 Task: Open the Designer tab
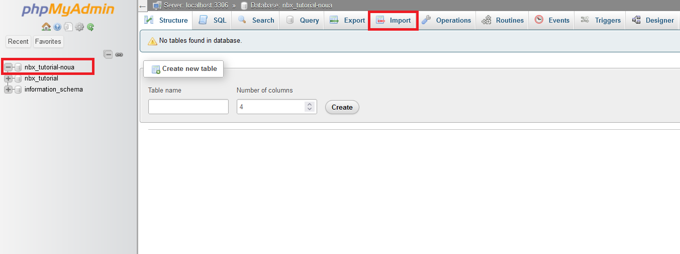[653, 21]
